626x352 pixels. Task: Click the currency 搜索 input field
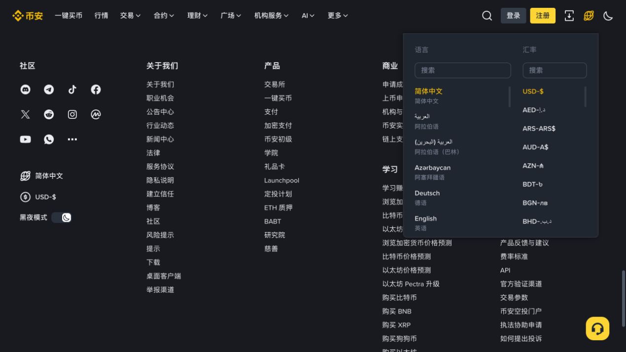click(x=555, y=70)
